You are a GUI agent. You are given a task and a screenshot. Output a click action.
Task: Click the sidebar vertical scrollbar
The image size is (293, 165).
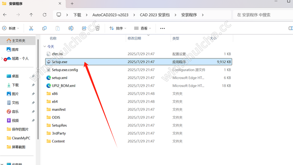[x=38, y=89]
